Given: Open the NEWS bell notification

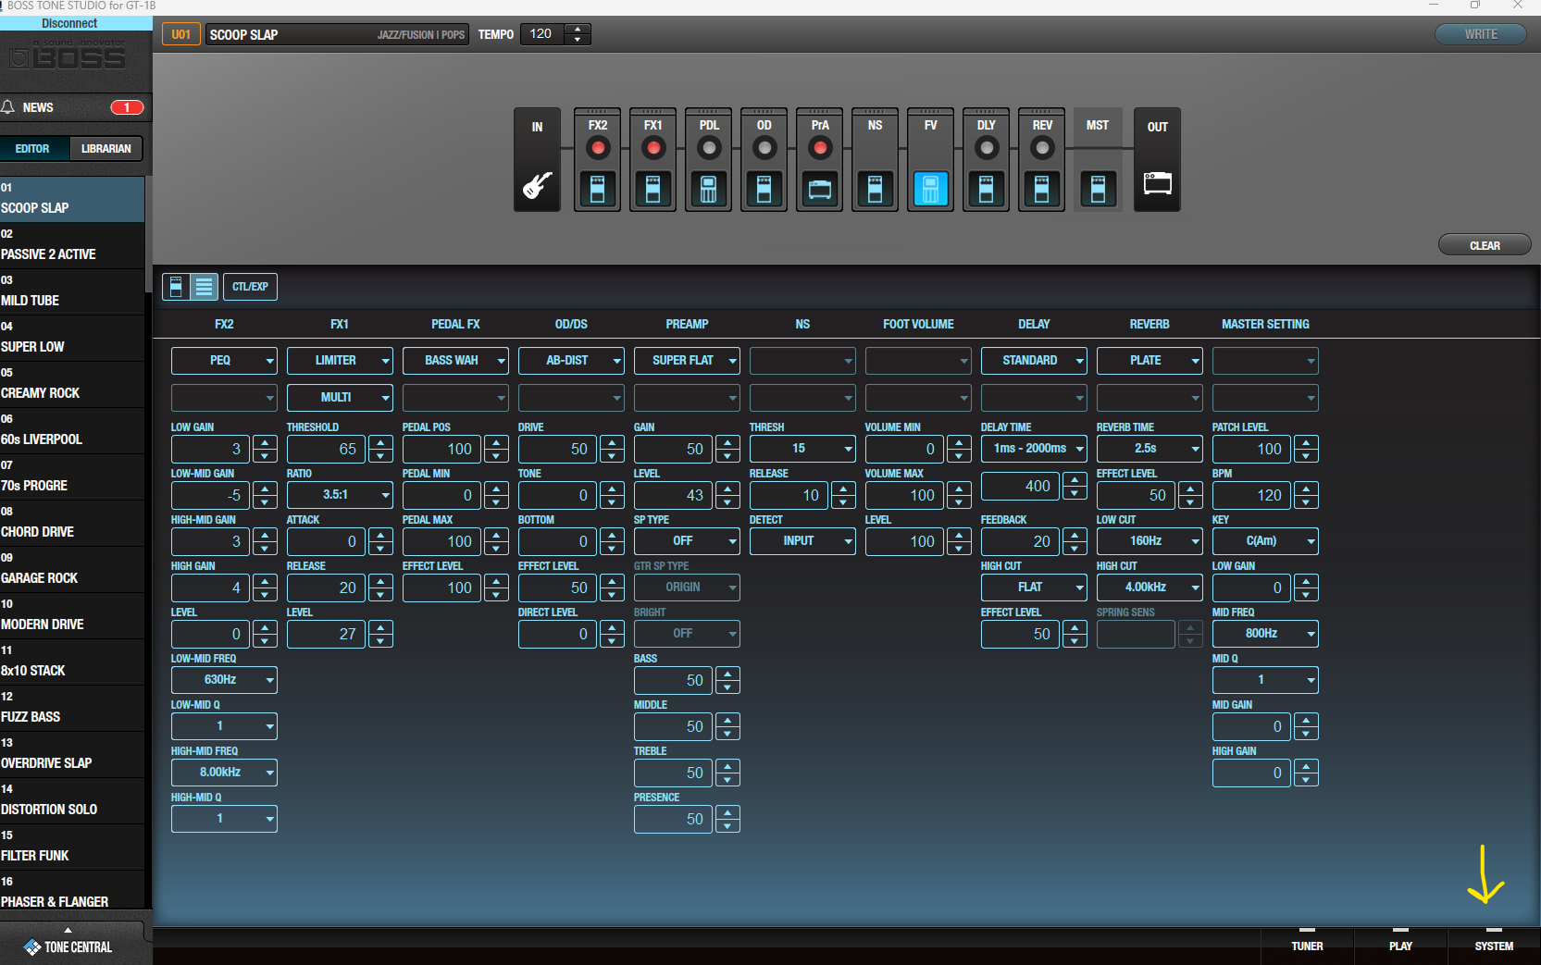Looking at the screenshot, I should 8,107.
